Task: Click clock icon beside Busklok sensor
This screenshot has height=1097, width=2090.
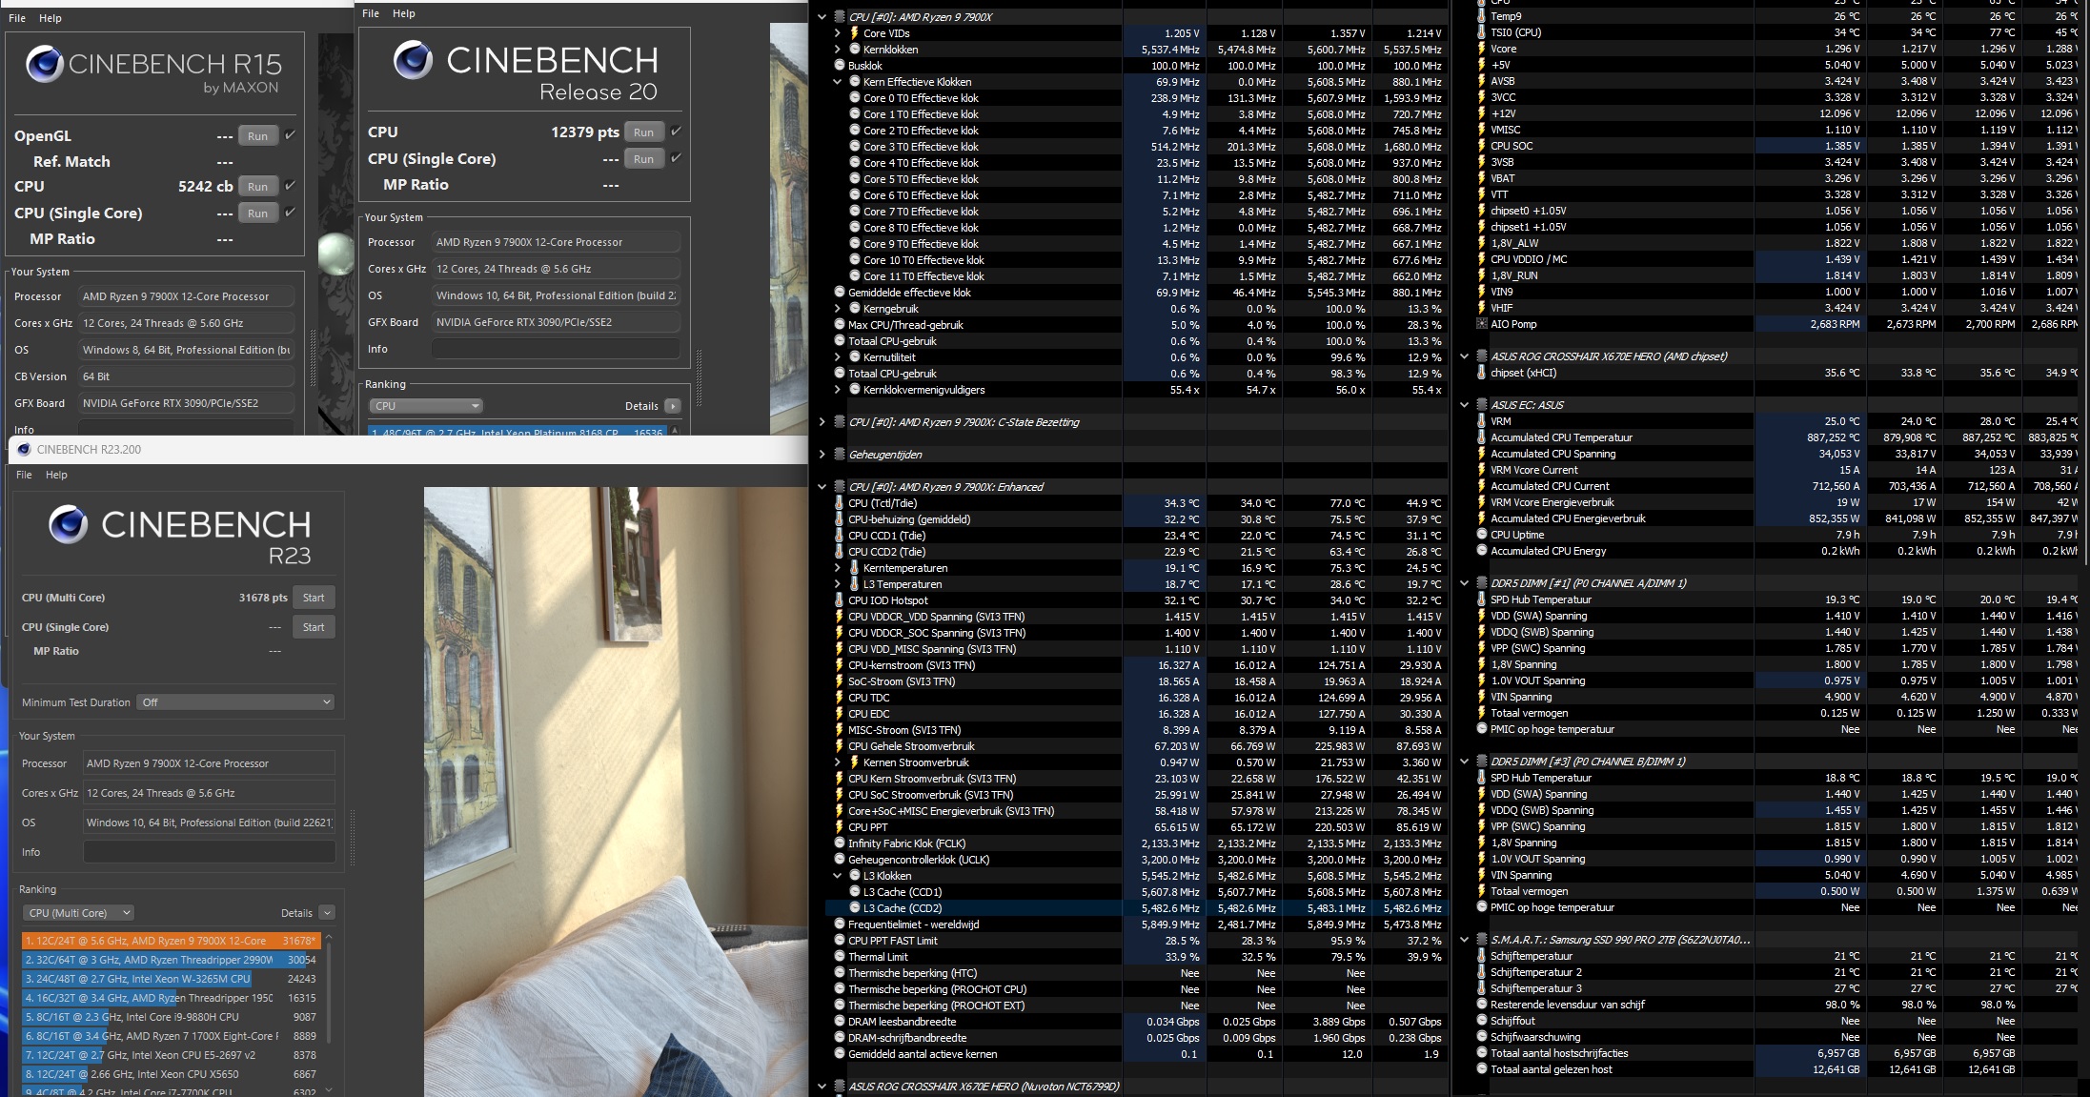Action: [x=840, y=66]
